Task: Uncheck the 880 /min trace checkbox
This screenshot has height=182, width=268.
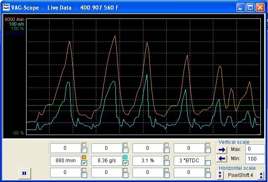Action: point(85,163)
